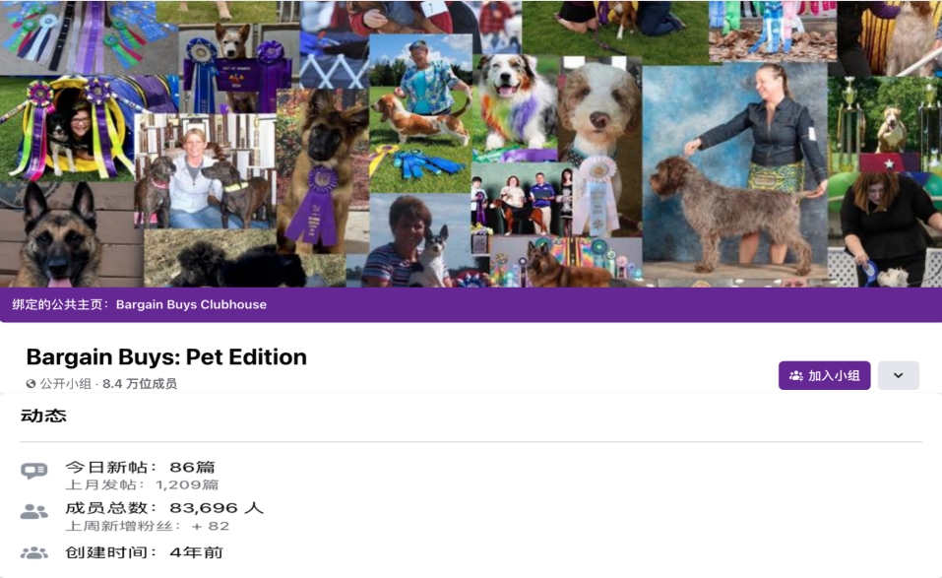This screenshot has height=578, width=942.
Task: Select the Bargain Buys: Pet Edition group title
Action: coord(166,356)
